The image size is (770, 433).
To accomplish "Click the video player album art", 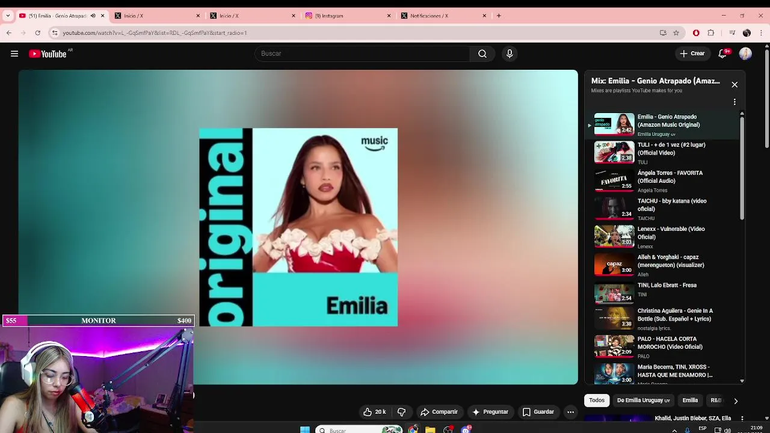I will tap(298, 227).
